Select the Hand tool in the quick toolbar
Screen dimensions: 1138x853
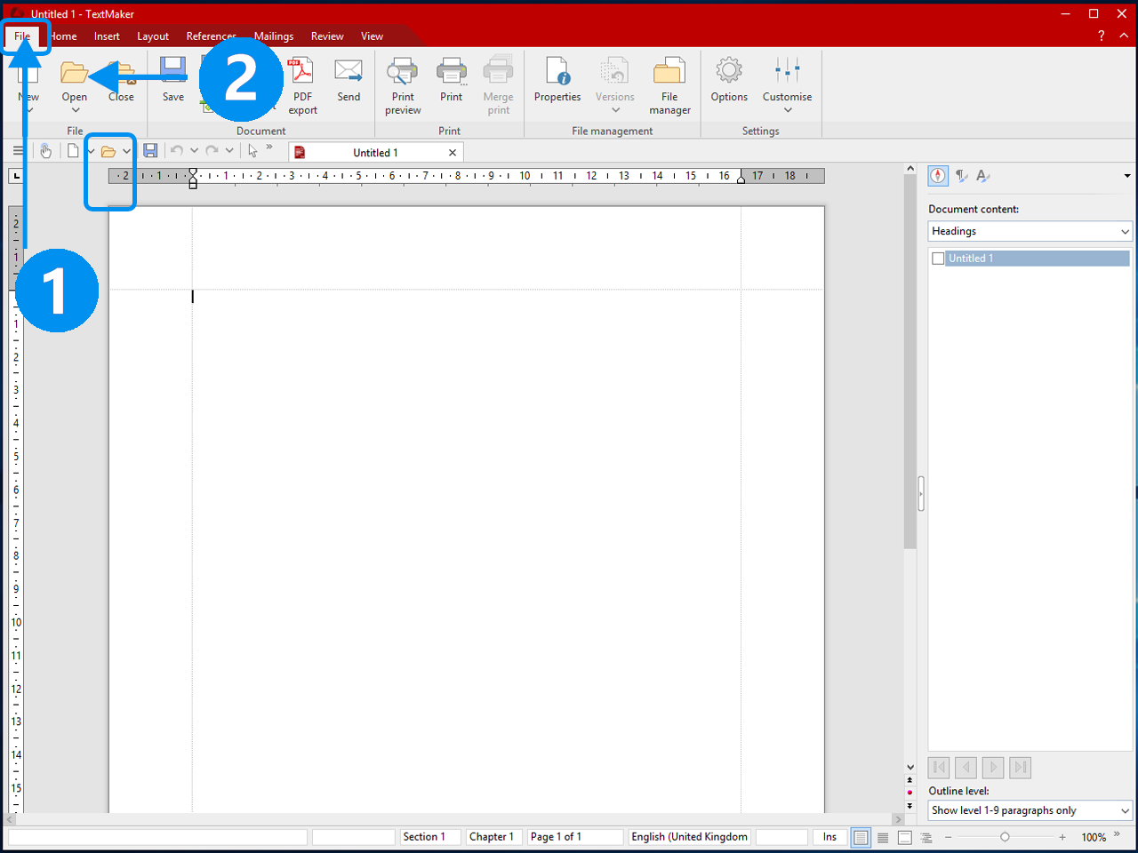pos(45,150)
